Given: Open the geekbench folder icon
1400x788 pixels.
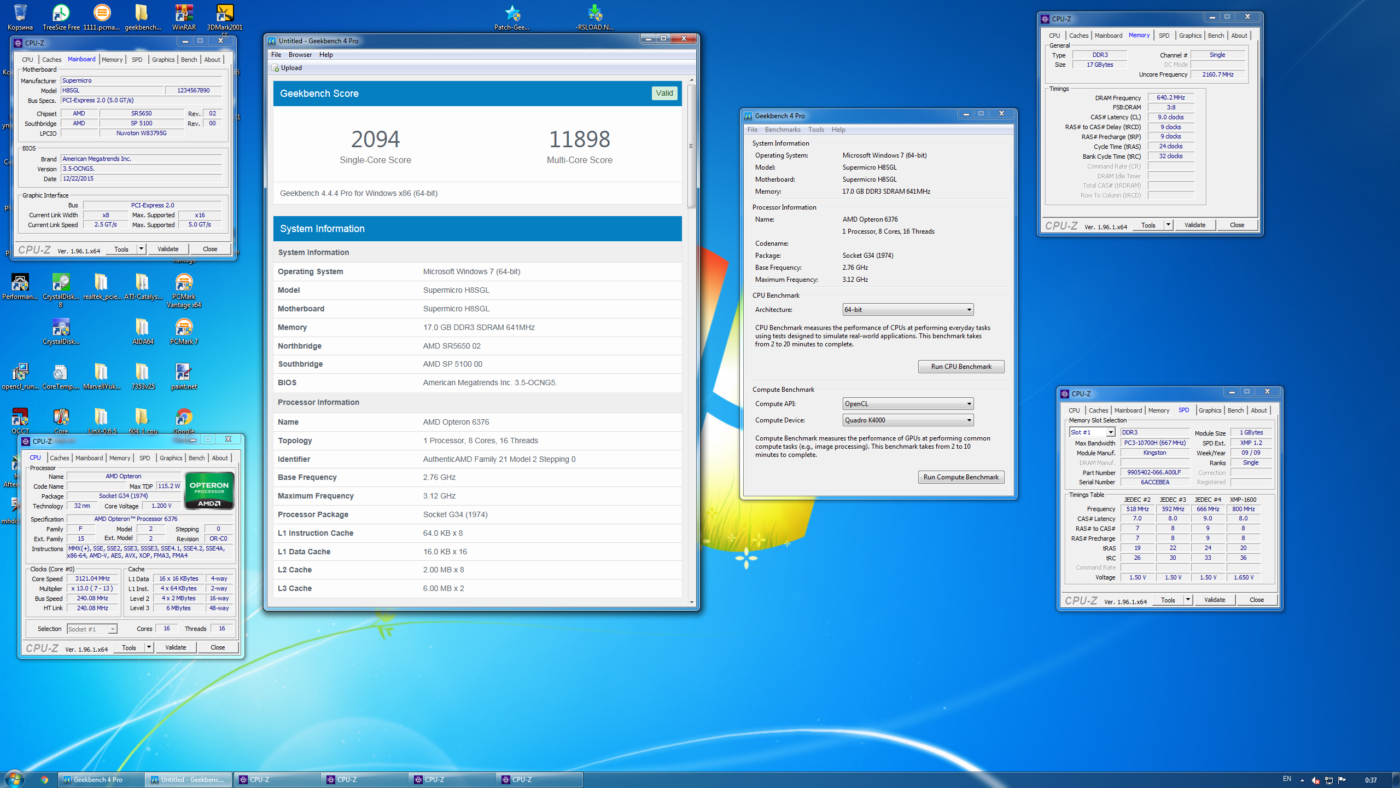Looking at the screenshot, I should pyautogui.click(x=143, y=16).
